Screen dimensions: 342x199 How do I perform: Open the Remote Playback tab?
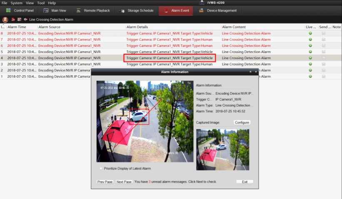coord(92,10)
